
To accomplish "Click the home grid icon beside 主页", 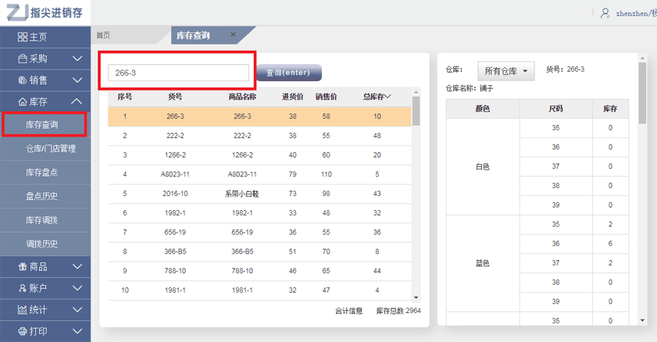I will [x=23, y=37].
